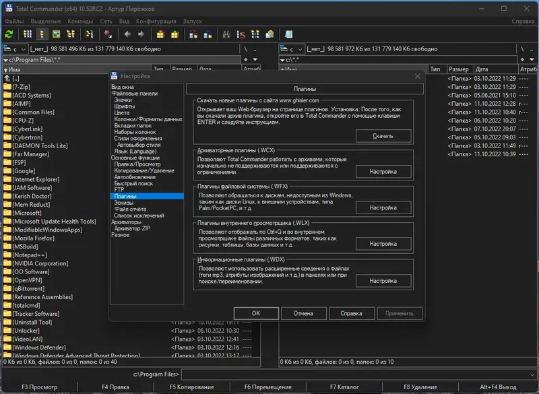Expand the command line history dropdown
The width and height of the screenshot is (539, 394).
pos(534,374)
